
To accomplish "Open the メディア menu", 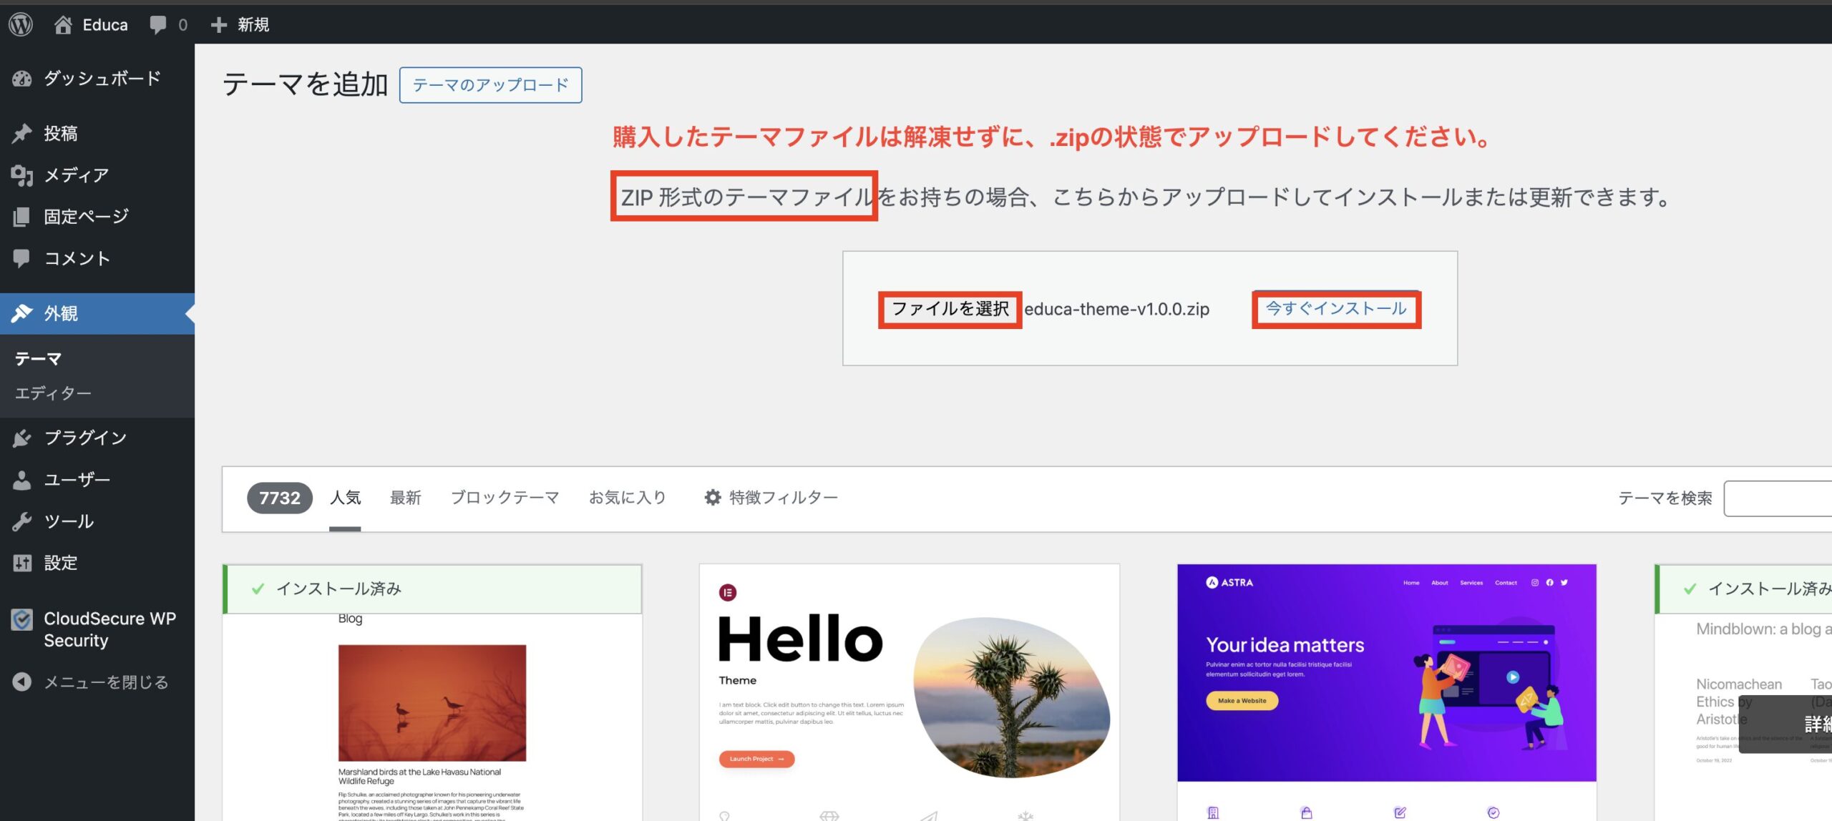I will (x=76, y=175).
